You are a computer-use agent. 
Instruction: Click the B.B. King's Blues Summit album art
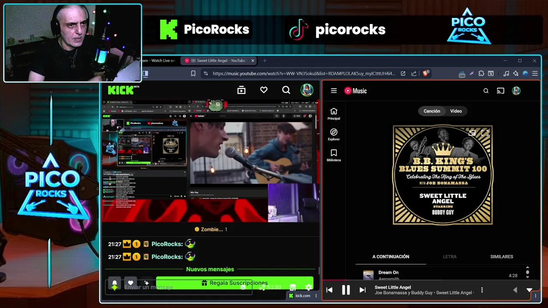tap(443, 175)
